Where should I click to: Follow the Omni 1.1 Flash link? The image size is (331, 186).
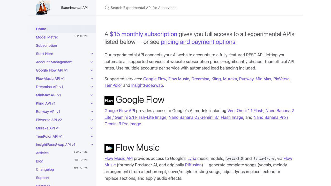click(x=250, y=111)
